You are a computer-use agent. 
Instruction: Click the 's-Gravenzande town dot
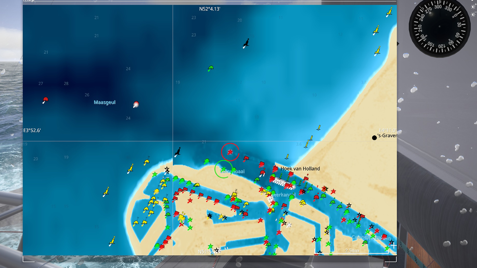coord(374,138)
